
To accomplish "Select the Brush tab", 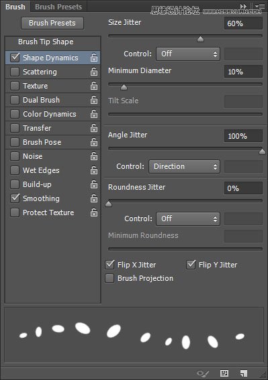I will (x=15, y=7).
